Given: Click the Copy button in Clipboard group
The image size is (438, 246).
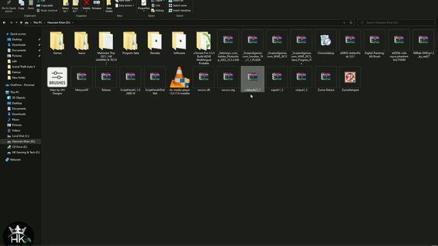Looking at the screenshot, I should tap(21, 5).
